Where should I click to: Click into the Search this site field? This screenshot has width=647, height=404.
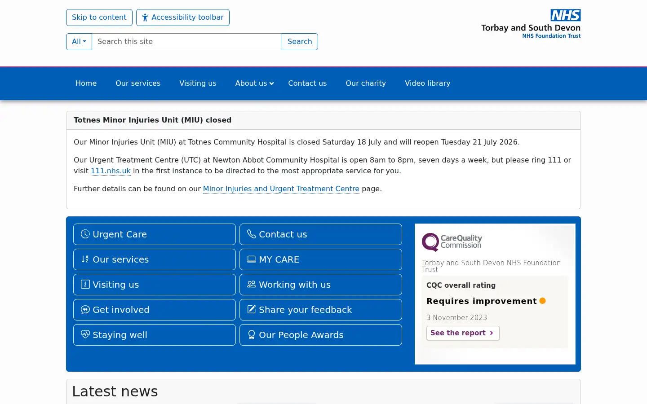click(x=187, y=42)
